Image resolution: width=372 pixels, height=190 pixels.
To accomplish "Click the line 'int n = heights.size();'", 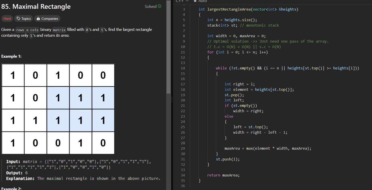I will pos(232,20).
